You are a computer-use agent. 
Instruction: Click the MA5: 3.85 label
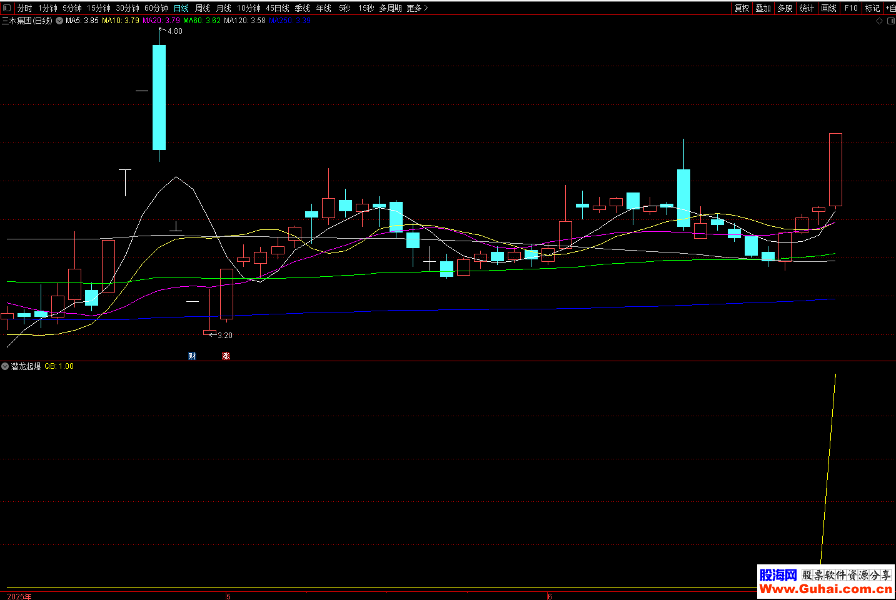click(82, 21)
